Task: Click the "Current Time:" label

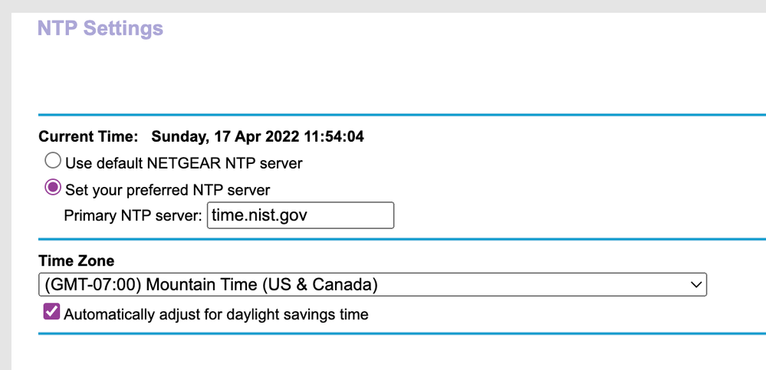Action: (88, 137)
